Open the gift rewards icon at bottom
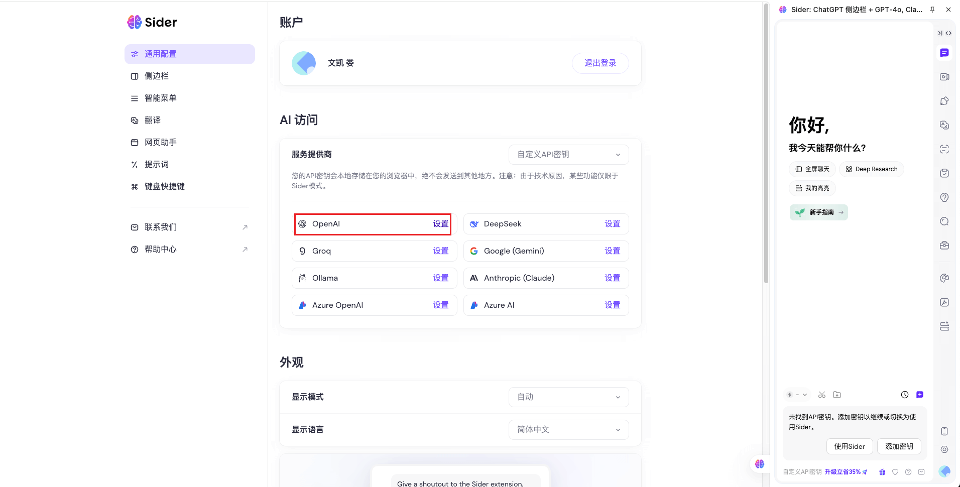This screenshot has height=487, width=960. [x=882, y=472]
